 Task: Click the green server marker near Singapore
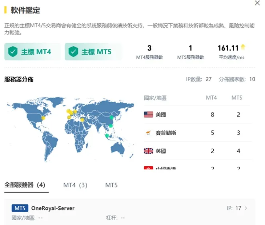coord(107,135)
